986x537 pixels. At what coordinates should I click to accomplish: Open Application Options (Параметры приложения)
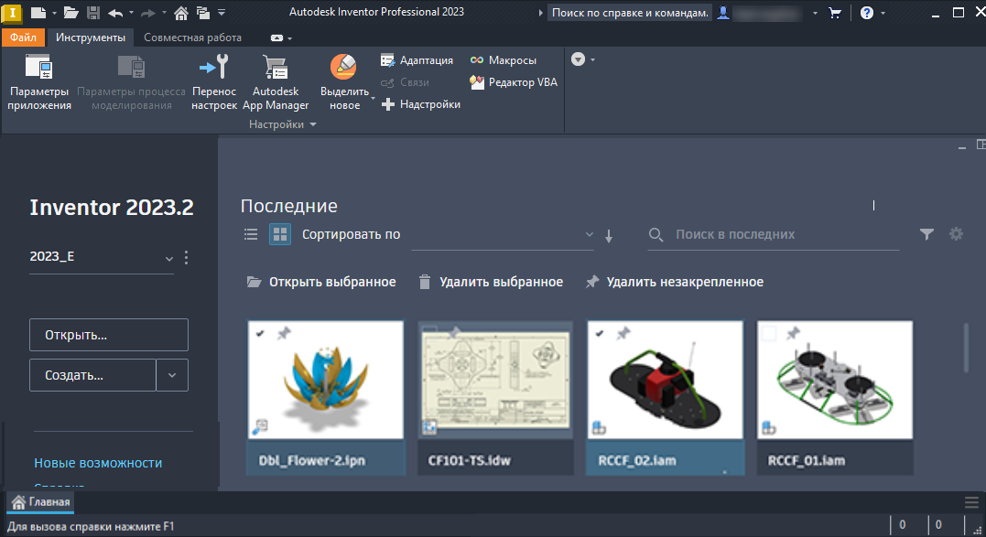pos(39,83)
